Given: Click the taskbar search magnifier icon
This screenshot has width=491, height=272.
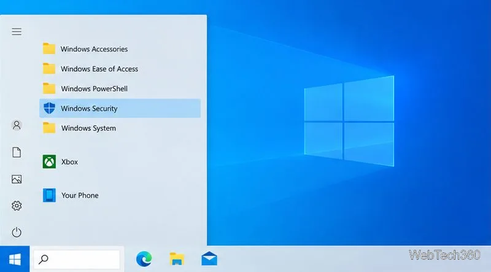Looking at the screenshot, I should 43,259.
